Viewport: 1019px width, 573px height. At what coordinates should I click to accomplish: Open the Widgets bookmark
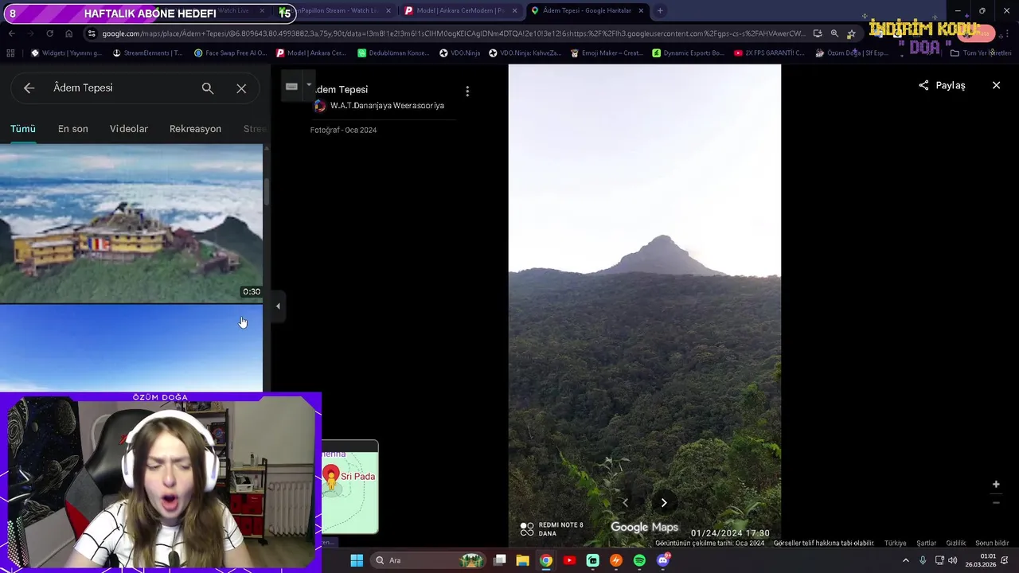click(66, 53)
